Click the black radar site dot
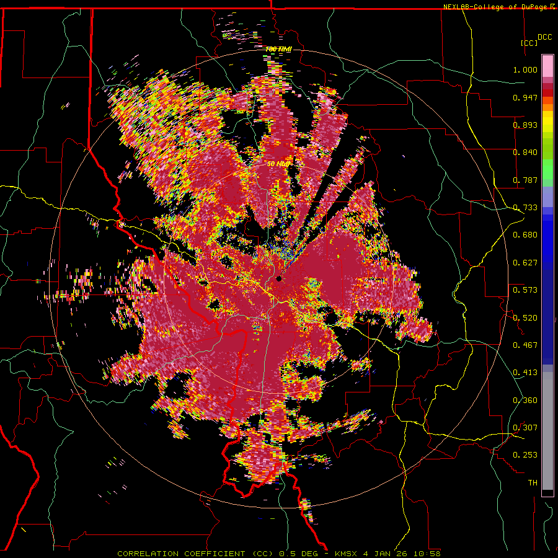 point(279,278)
